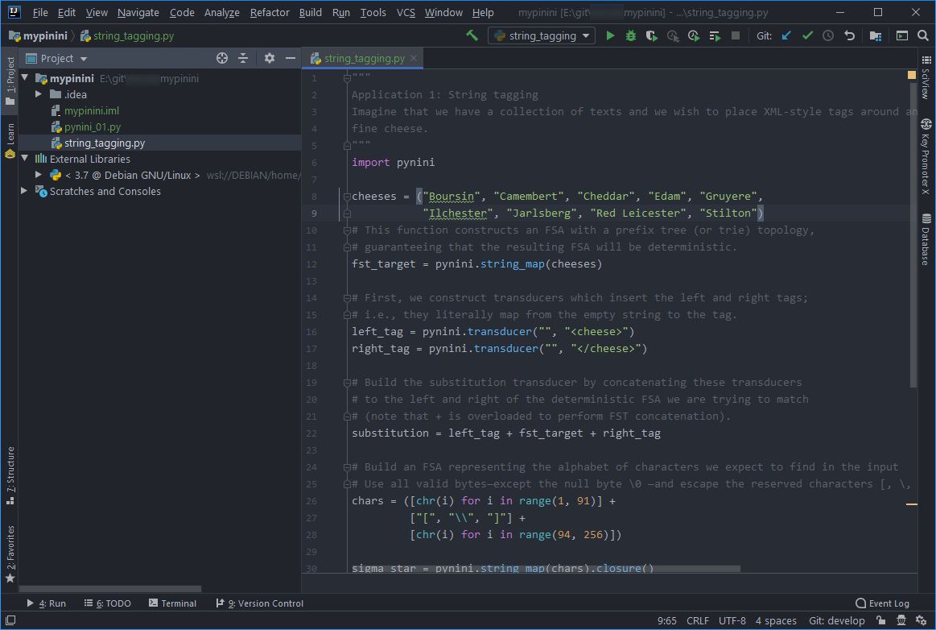Click the Build project hammer icon
Screen dimensions: 936x630
pyautogui.click(x=472, y=35)
